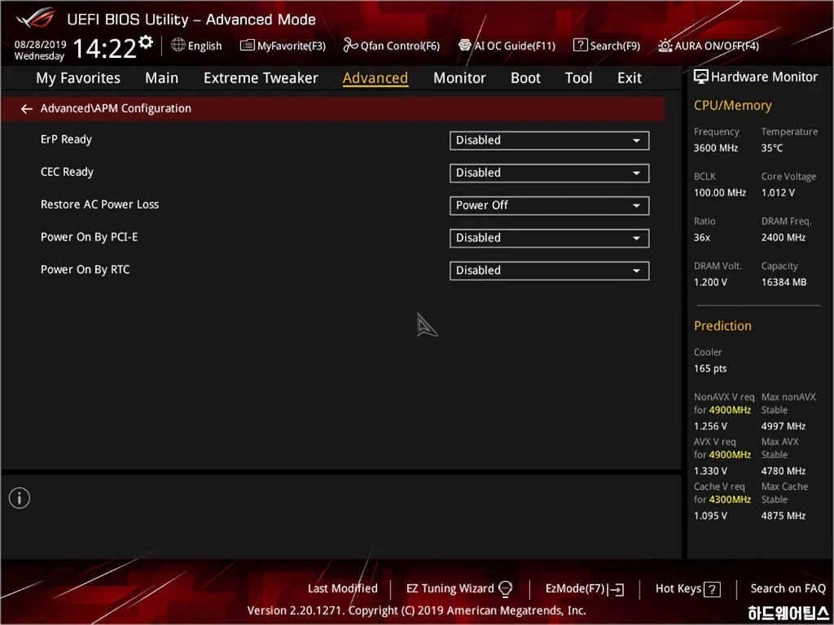Screen dimensions: 834x625
Task: Click the CPU/Memory section heading
Action: [x=732, y=105]
